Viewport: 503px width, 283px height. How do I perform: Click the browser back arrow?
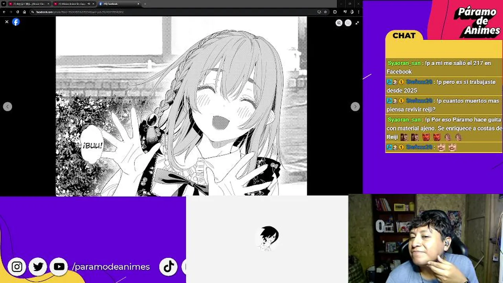[4, 12]
